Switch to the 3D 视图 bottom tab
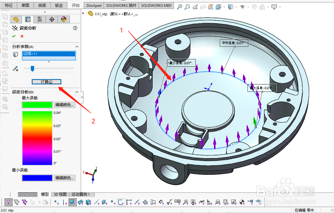 (x=60, y=194)
